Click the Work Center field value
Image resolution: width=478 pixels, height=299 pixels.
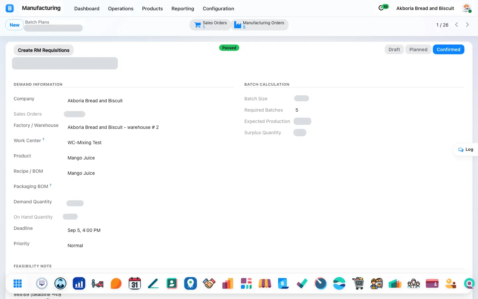(x=85, y=143)
